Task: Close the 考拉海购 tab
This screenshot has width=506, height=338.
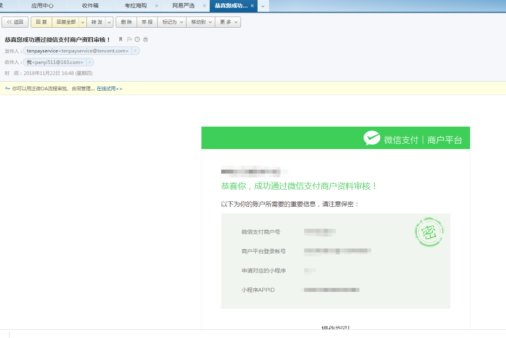Action: (x=156, y=6)
